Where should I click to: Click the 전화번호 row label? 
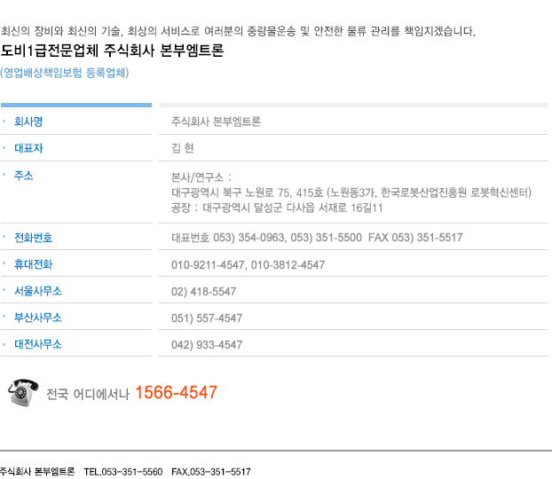tap(33, 238)
